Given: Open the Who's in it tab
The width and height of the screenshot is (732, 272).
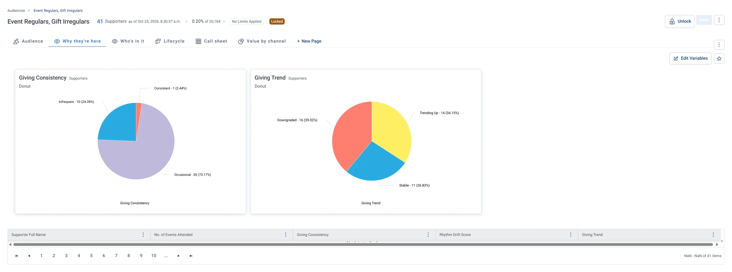Looking at the screenshot, I should [x=128, y=41].
